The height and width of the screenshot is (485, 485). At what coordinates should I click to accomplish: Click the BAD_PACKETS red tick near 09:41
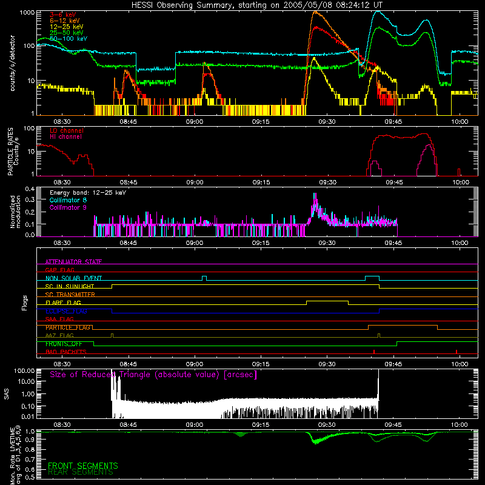click(374, 352)
